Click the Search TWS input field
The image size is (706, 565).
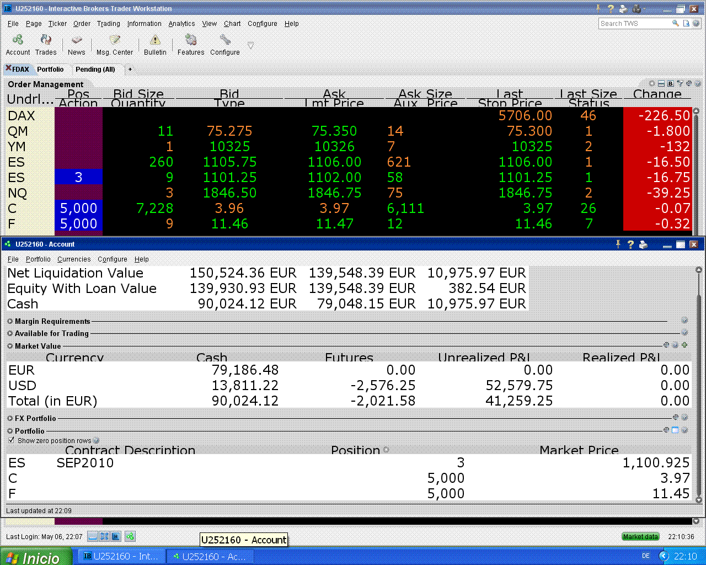tap(634, 24)
